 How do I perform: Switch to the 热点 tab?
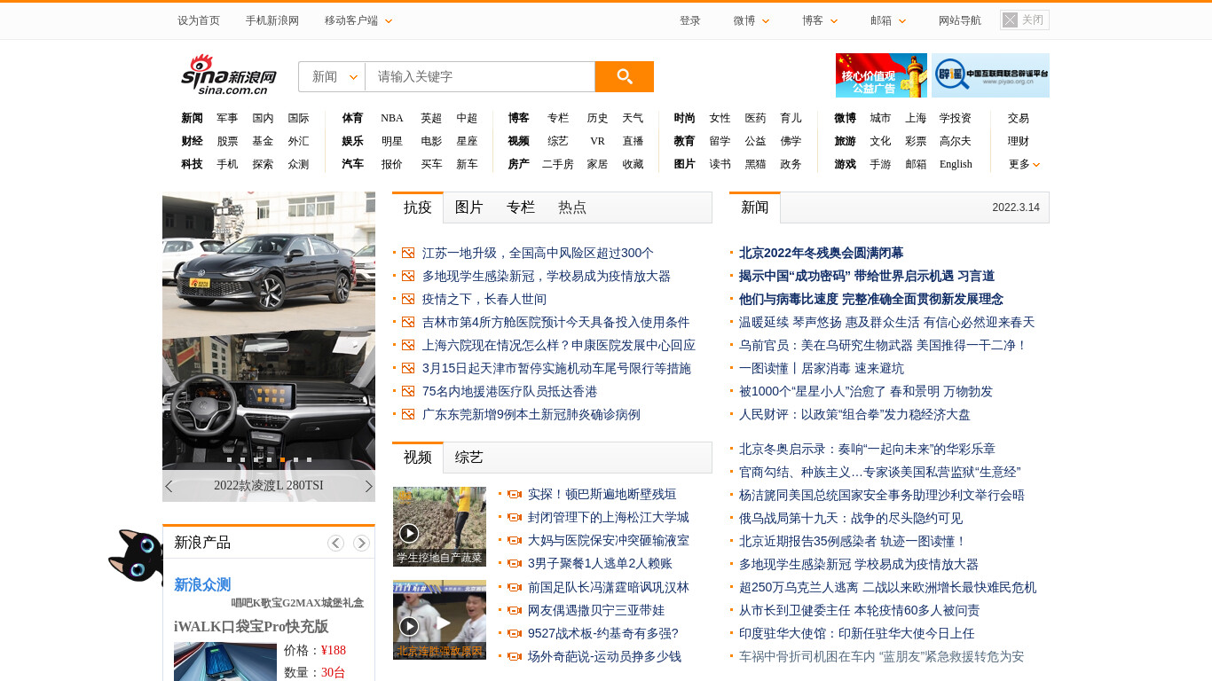572,207
